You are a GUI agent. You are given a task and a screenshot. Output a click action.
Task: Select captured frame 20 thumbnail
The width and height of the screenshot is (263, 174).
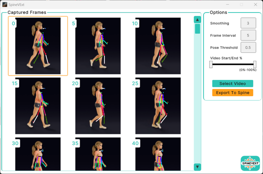[x=98, y=106]
